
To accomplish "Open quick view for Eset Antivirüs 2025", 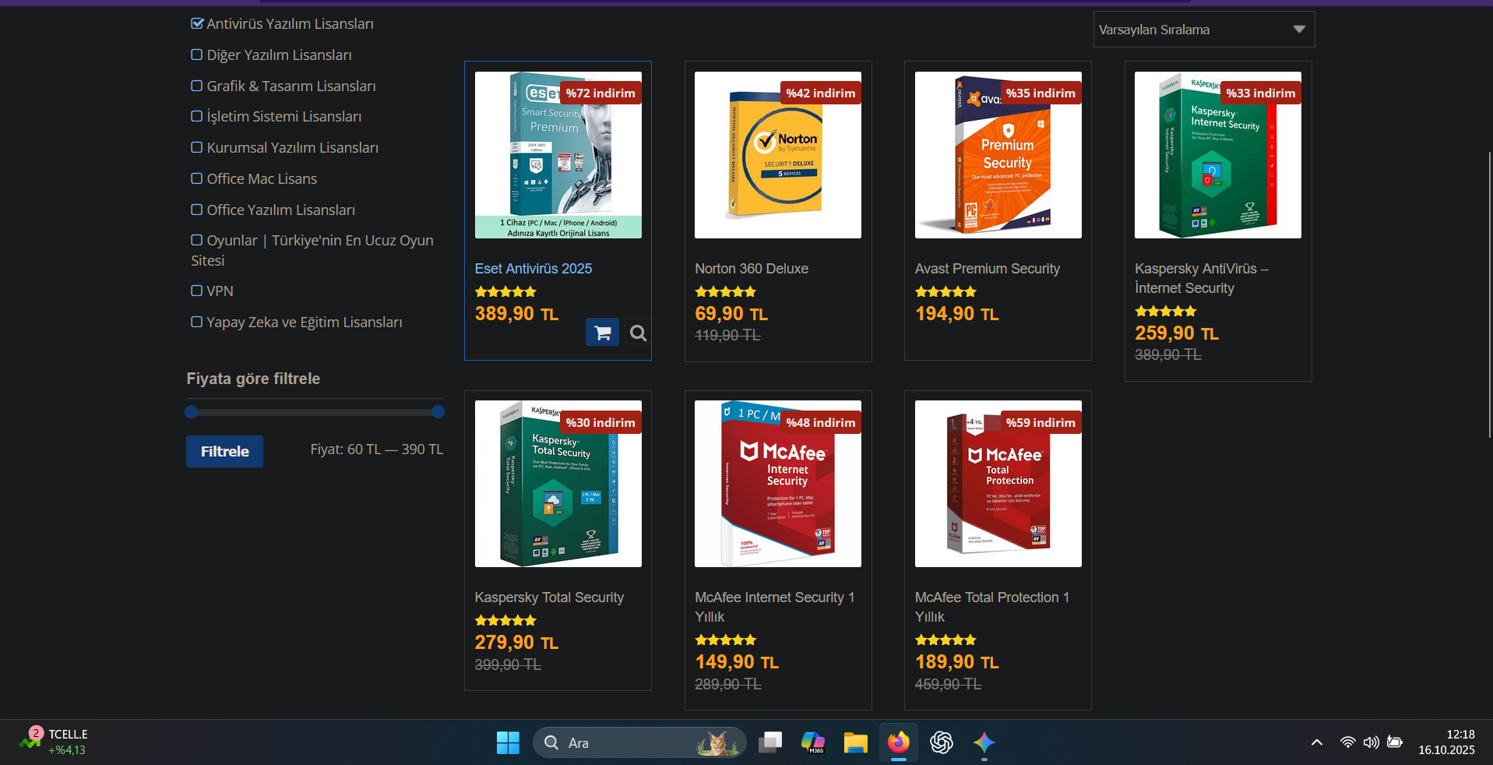I will coord(638,333).
